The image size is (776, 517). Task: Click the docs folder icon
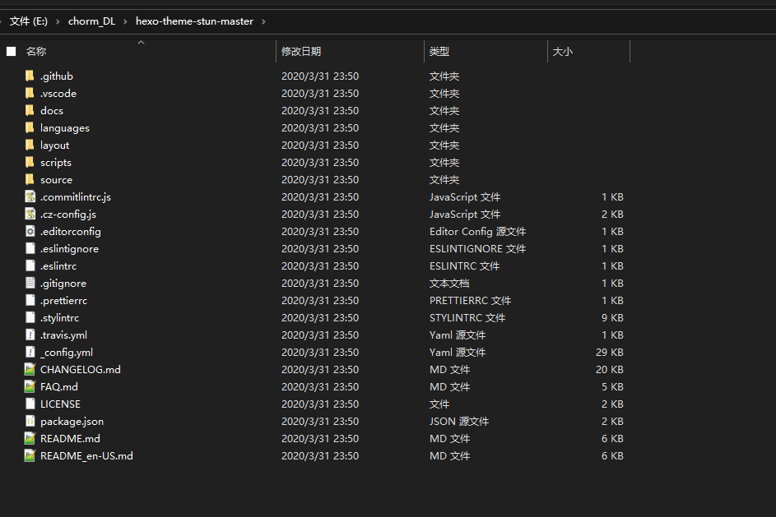click(30, 110)
